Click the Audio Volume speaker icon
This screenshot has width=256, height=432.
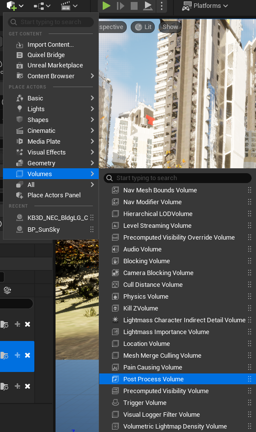pos(115,249)
